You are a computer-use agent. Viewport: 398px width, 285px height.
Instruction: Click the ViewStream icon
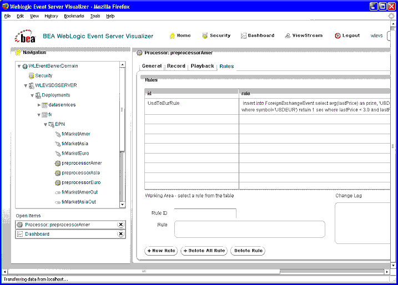[x=288, y=35]
